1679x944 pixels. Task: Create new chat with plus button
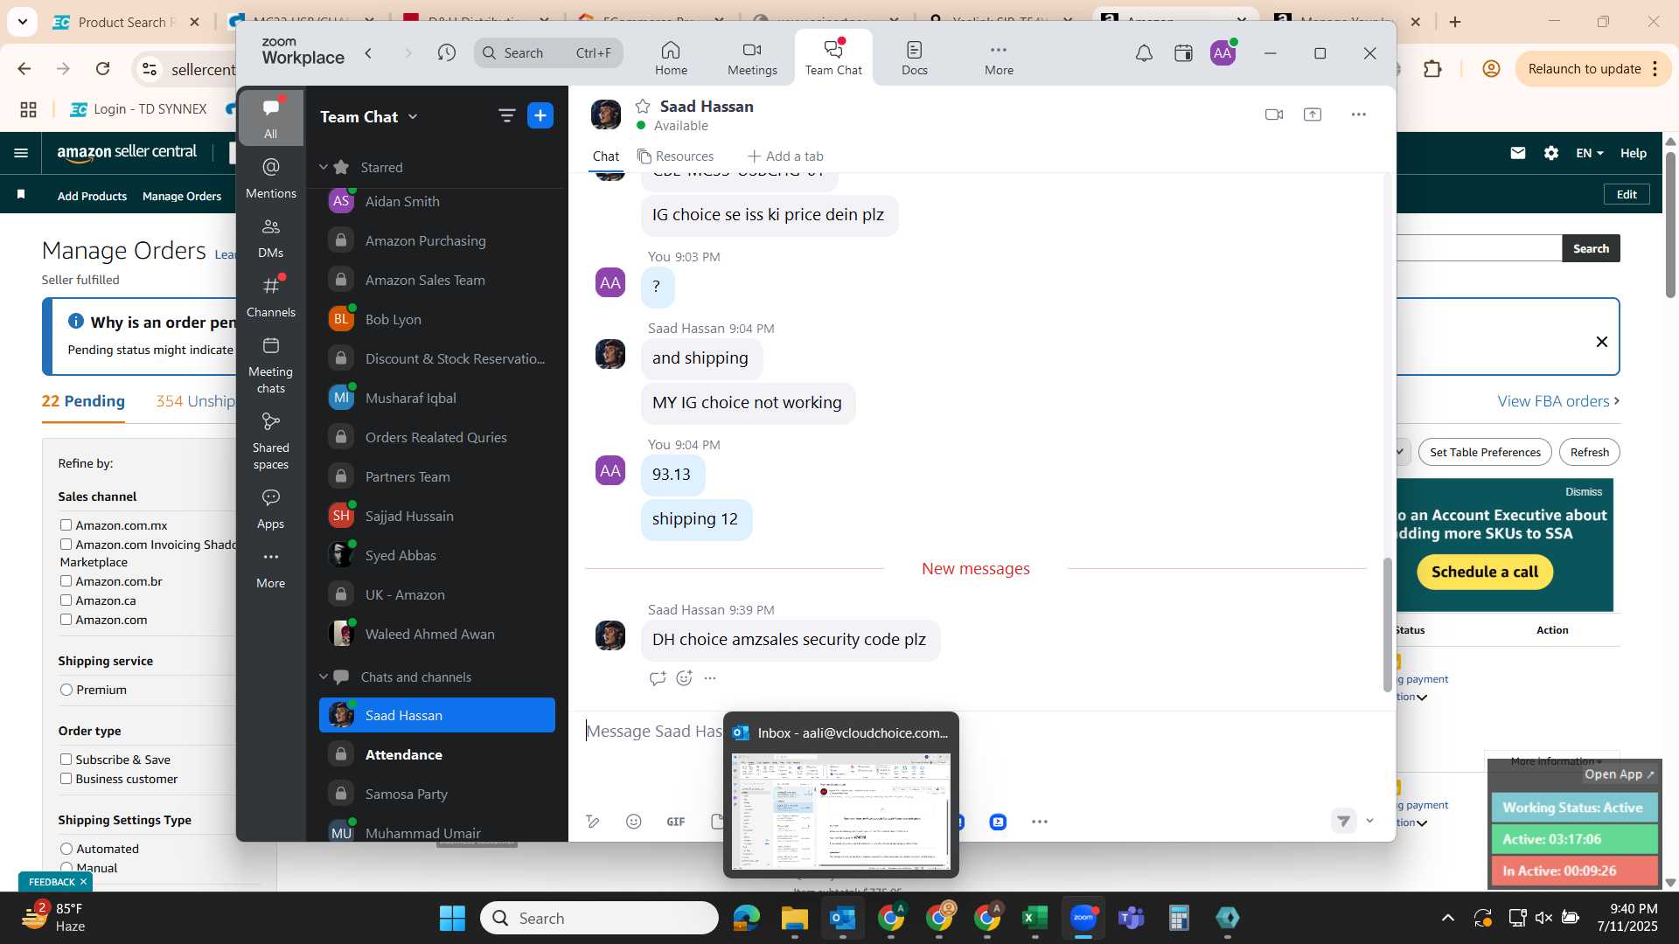540,115
